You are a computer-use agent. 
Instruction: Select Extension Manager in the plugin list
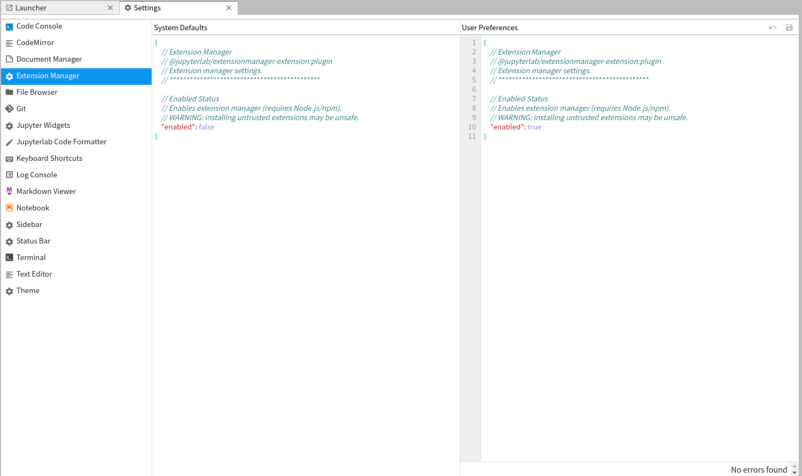click(x=76, y=76)
